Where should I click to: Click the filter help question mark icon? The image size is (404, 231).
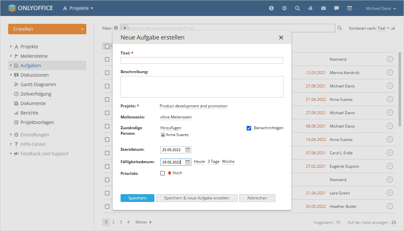pos(116,28)
